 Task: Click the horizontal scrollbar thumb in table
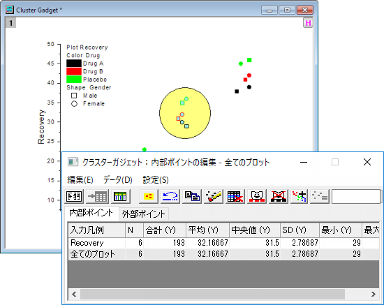[212, 294]
